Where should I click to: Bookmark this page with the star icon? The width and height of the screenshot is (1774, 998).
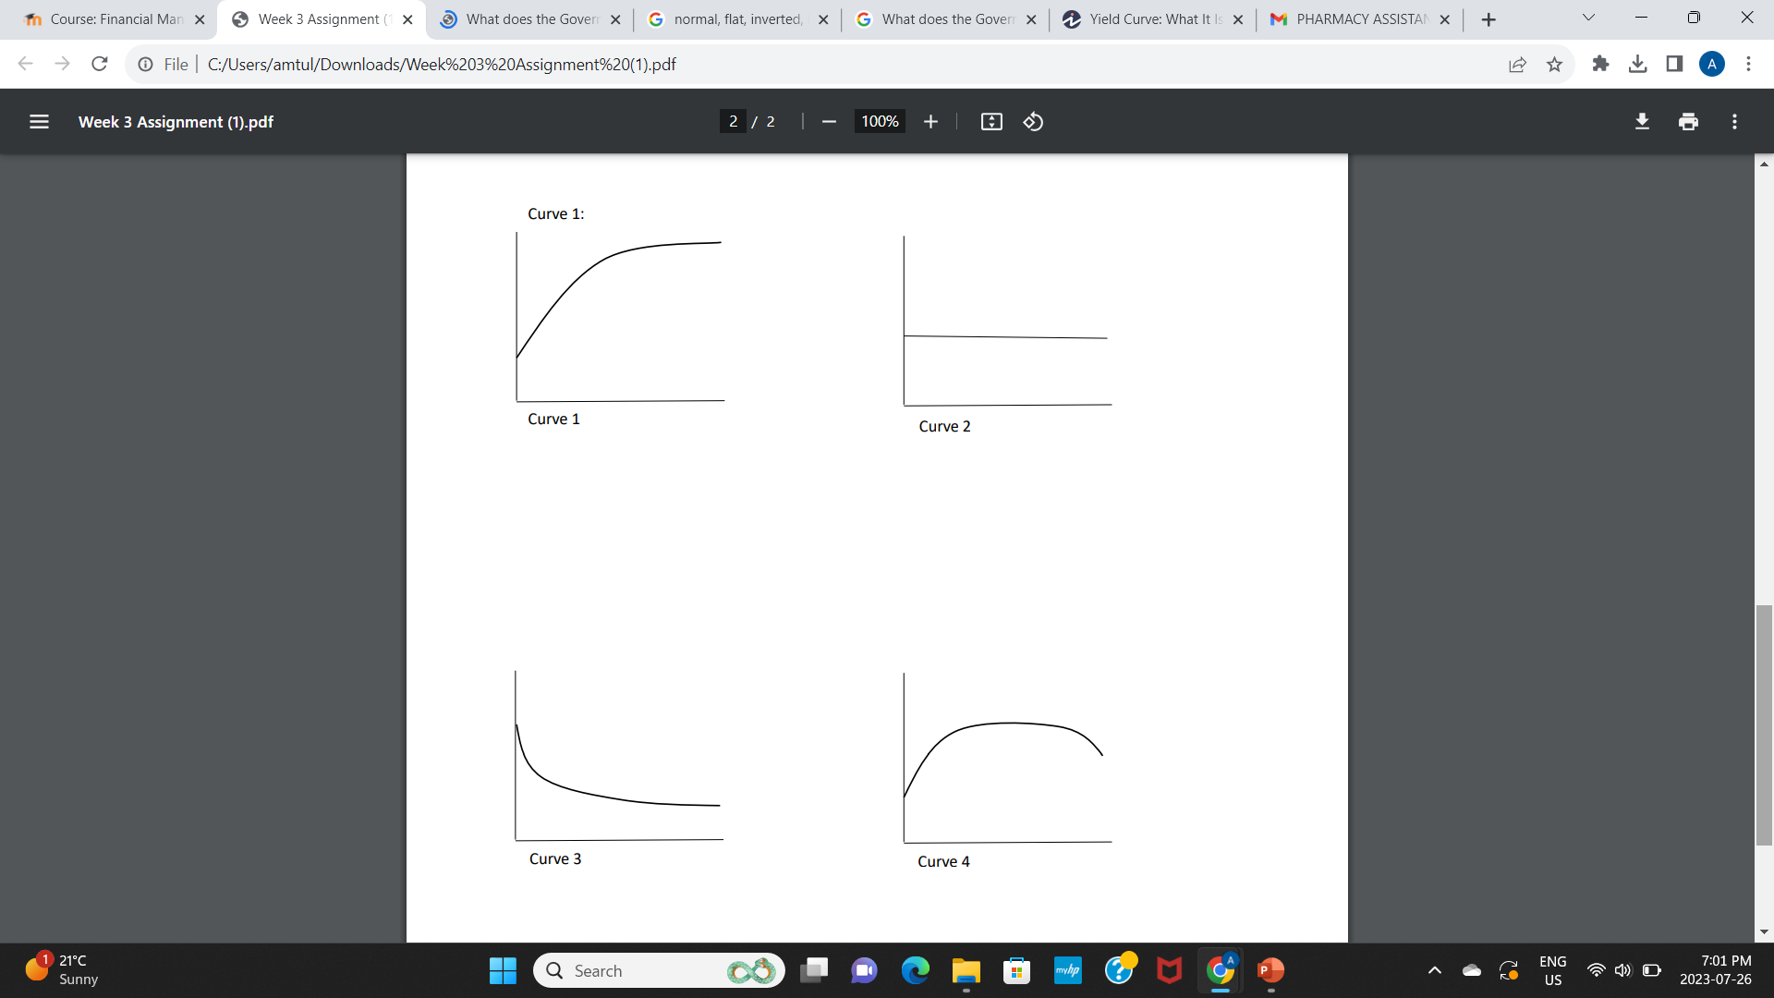pos(1555,64)
